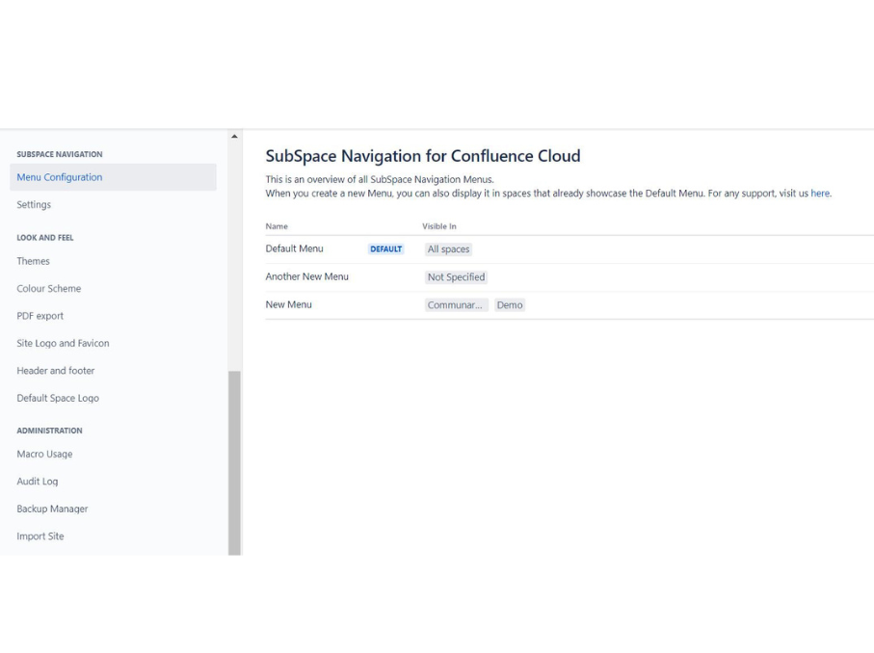Select Import Site in sidebar

(40, 536)
